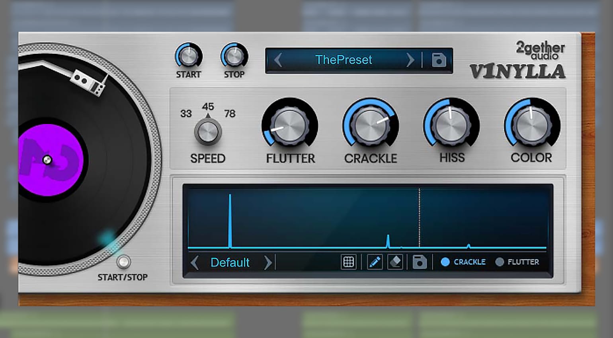
Task: Save the preset using the top floppy disk icon
Action: tap(439, 60)
